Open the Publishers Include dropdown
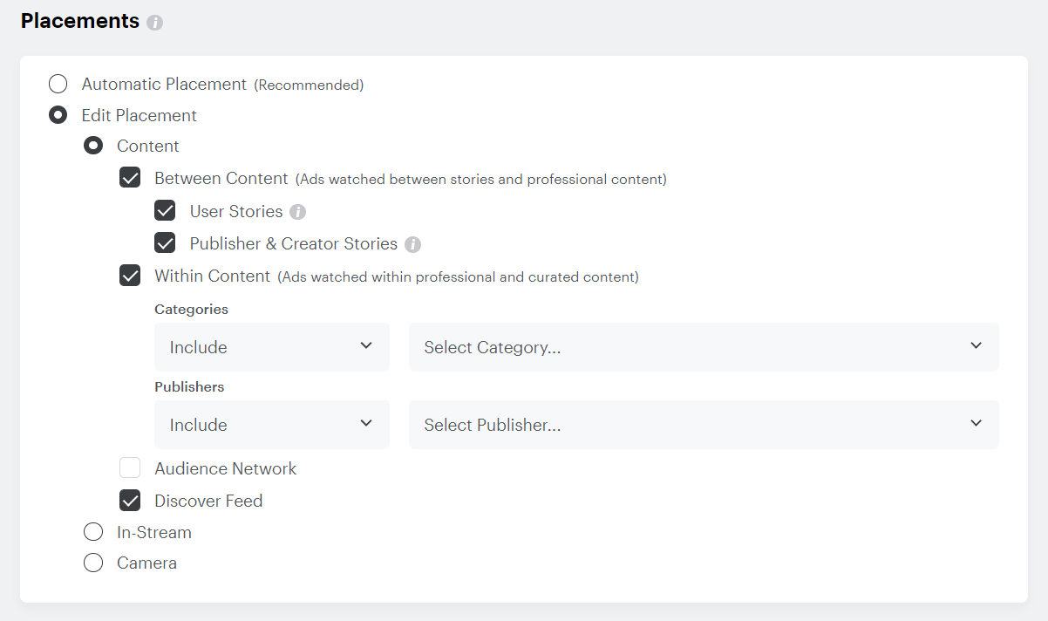Screen dimensions: 1048x621 coord(272,425)
